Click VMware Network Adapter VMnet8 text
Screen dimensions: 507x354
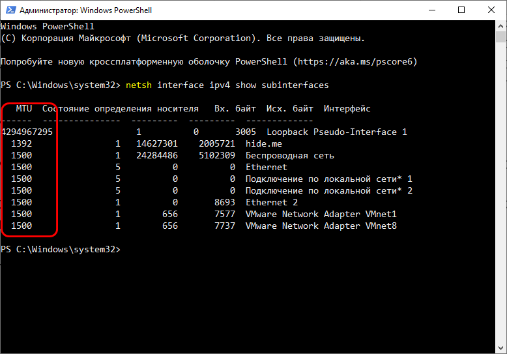321,226
